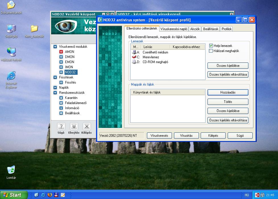Click the Hozzáadás button

228,92
